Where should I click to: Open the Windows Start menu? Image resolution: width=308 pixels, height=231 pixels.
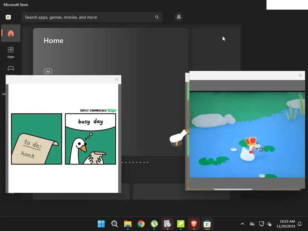coord(101,224)
